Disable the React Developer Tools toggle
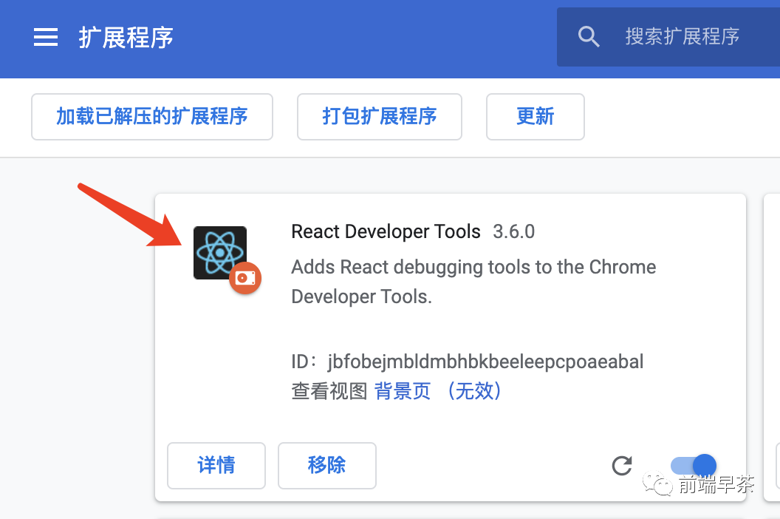 pyautogui.click(x=694, y=466)
